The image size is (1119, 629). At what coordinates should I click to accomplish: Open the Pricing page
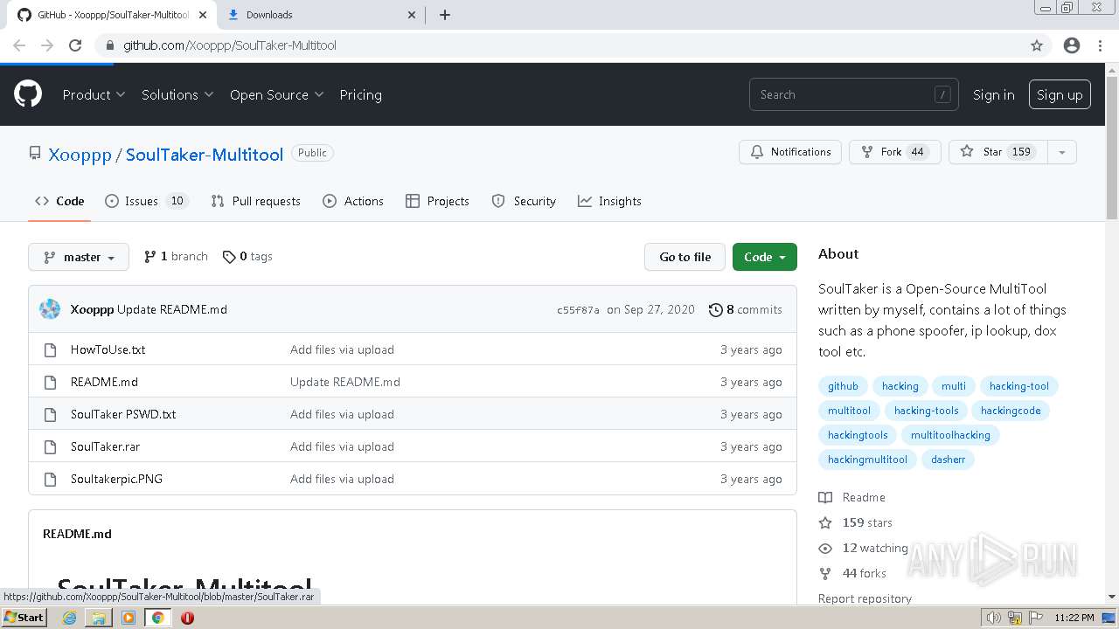360,94
